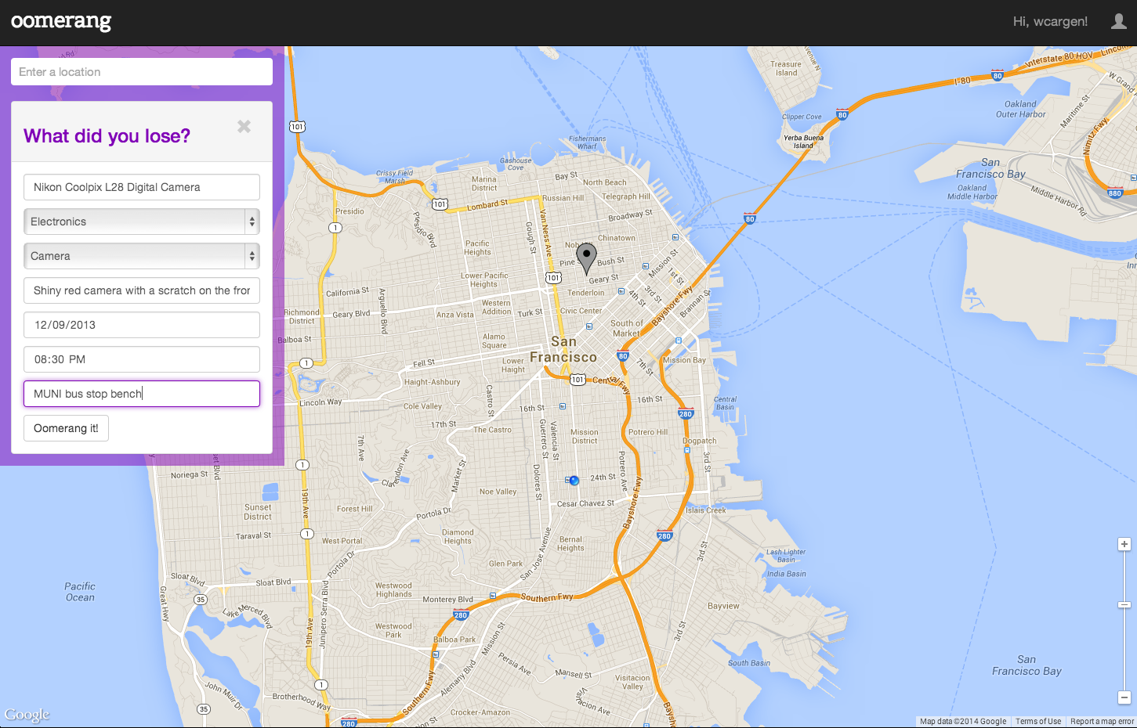Click the Chinatown map label

[x=617, y=238]
